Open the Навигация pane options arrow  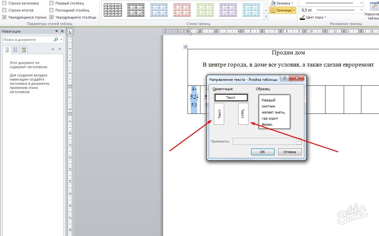point(56,31)
